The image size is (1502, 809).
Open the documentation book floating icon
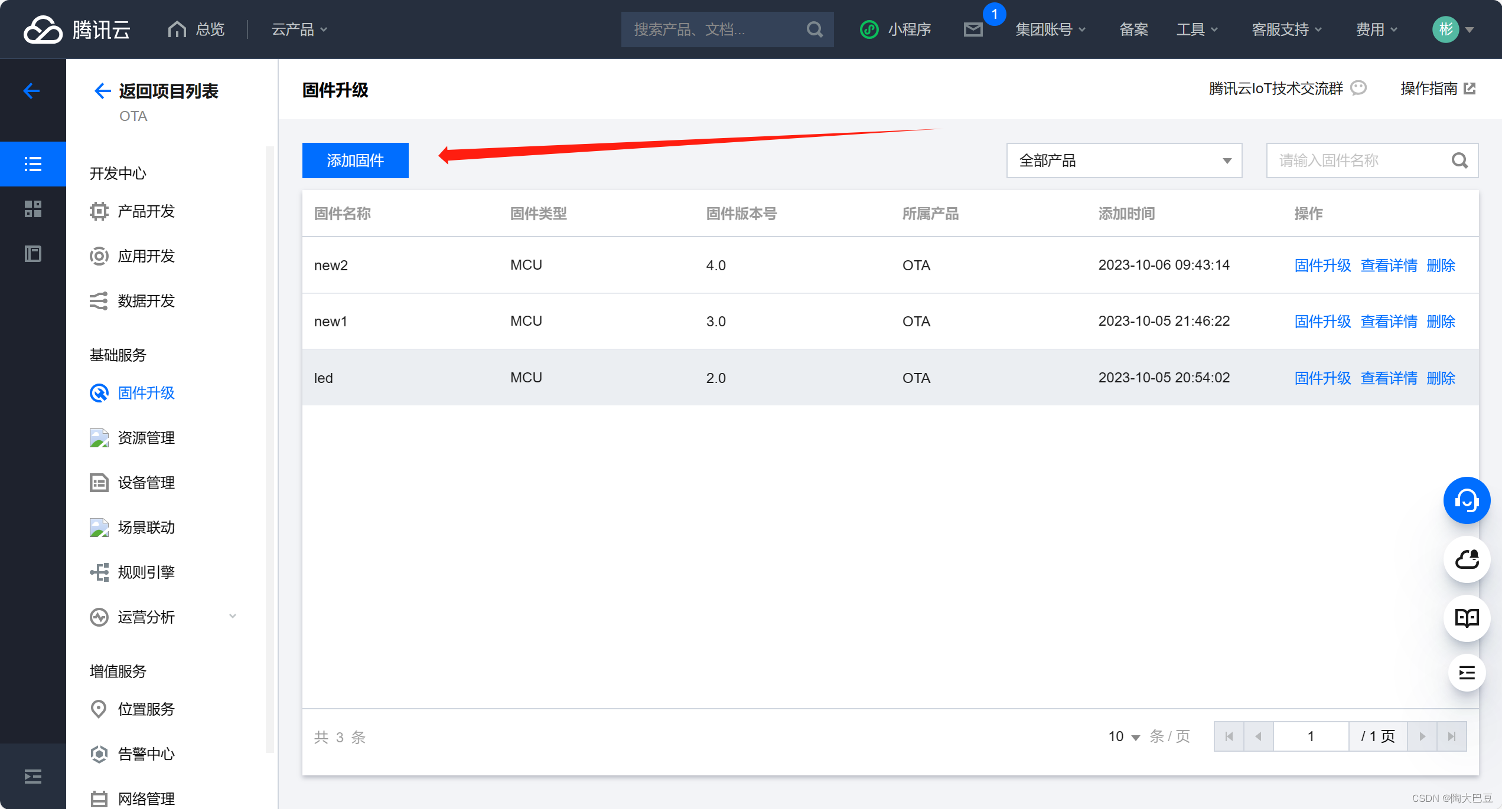click(1467, 618)
